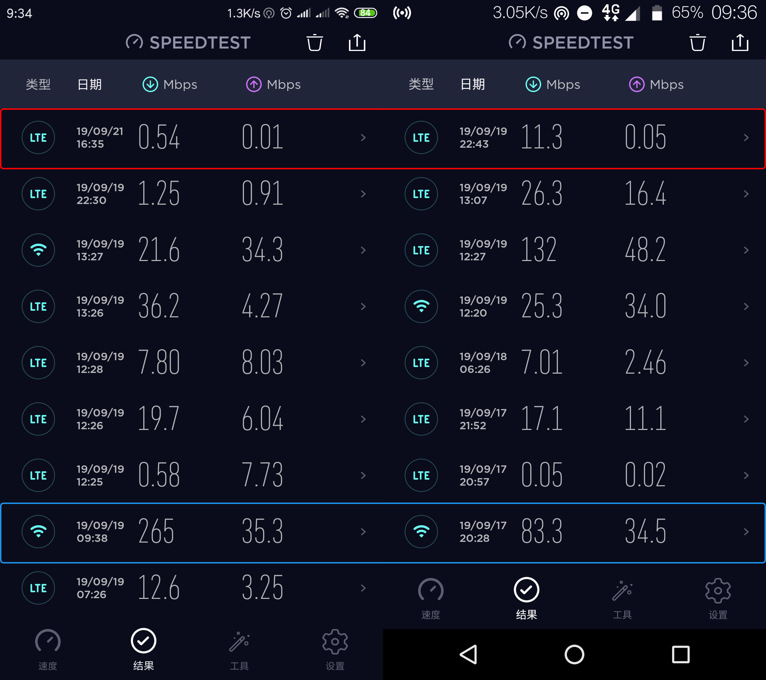Select LTE icon for 19/09/19 12:25 test
Screen dimensions: 766x680
(x=38, y=475)
